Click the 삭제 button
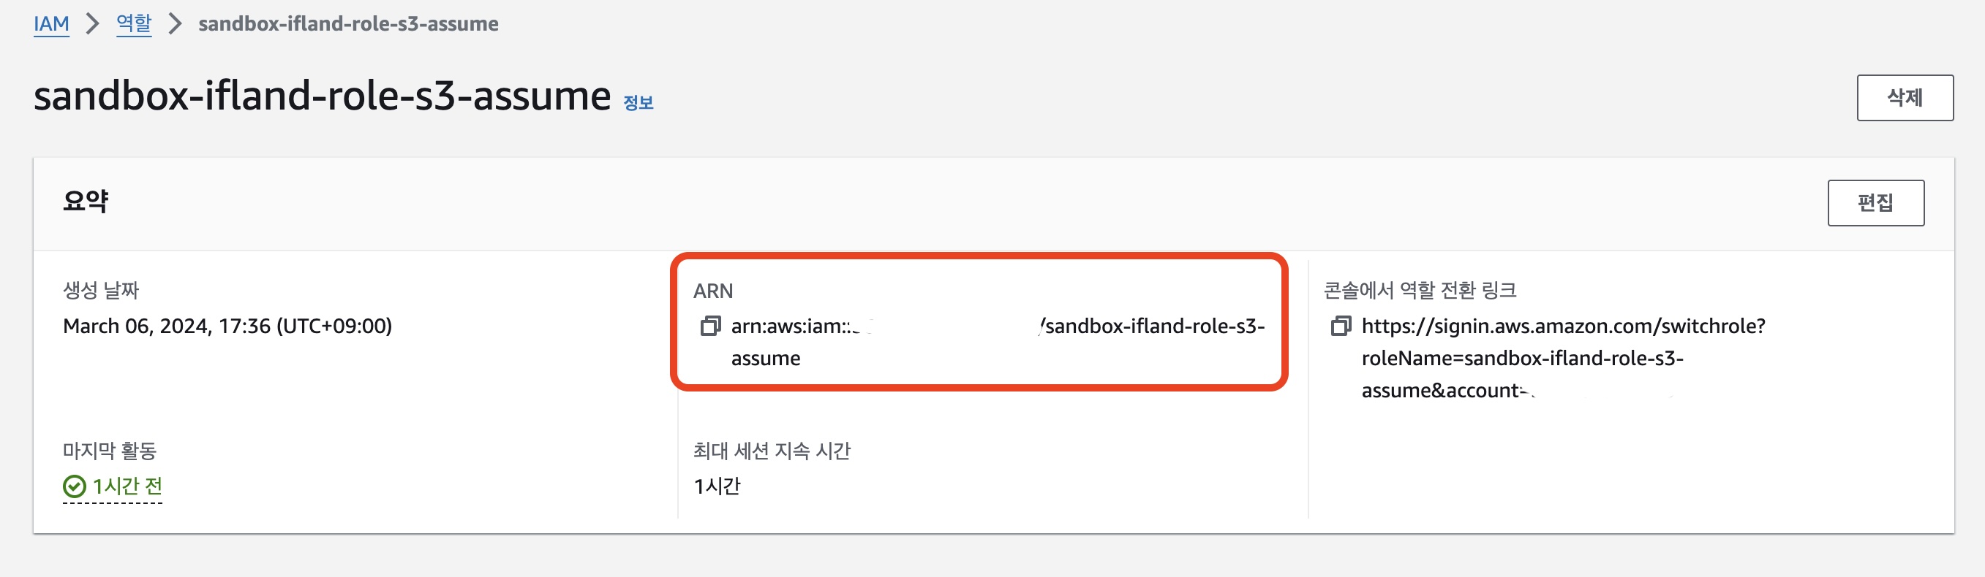Screen dimensions: 1985x577 click(x=1905, y=98)
